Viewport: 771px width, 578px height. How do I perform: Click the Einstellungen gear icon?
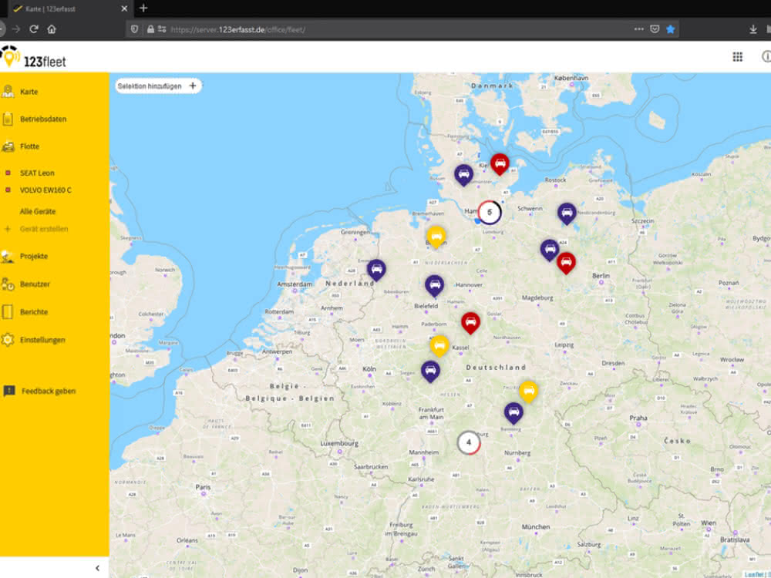[x=8, y=340]
